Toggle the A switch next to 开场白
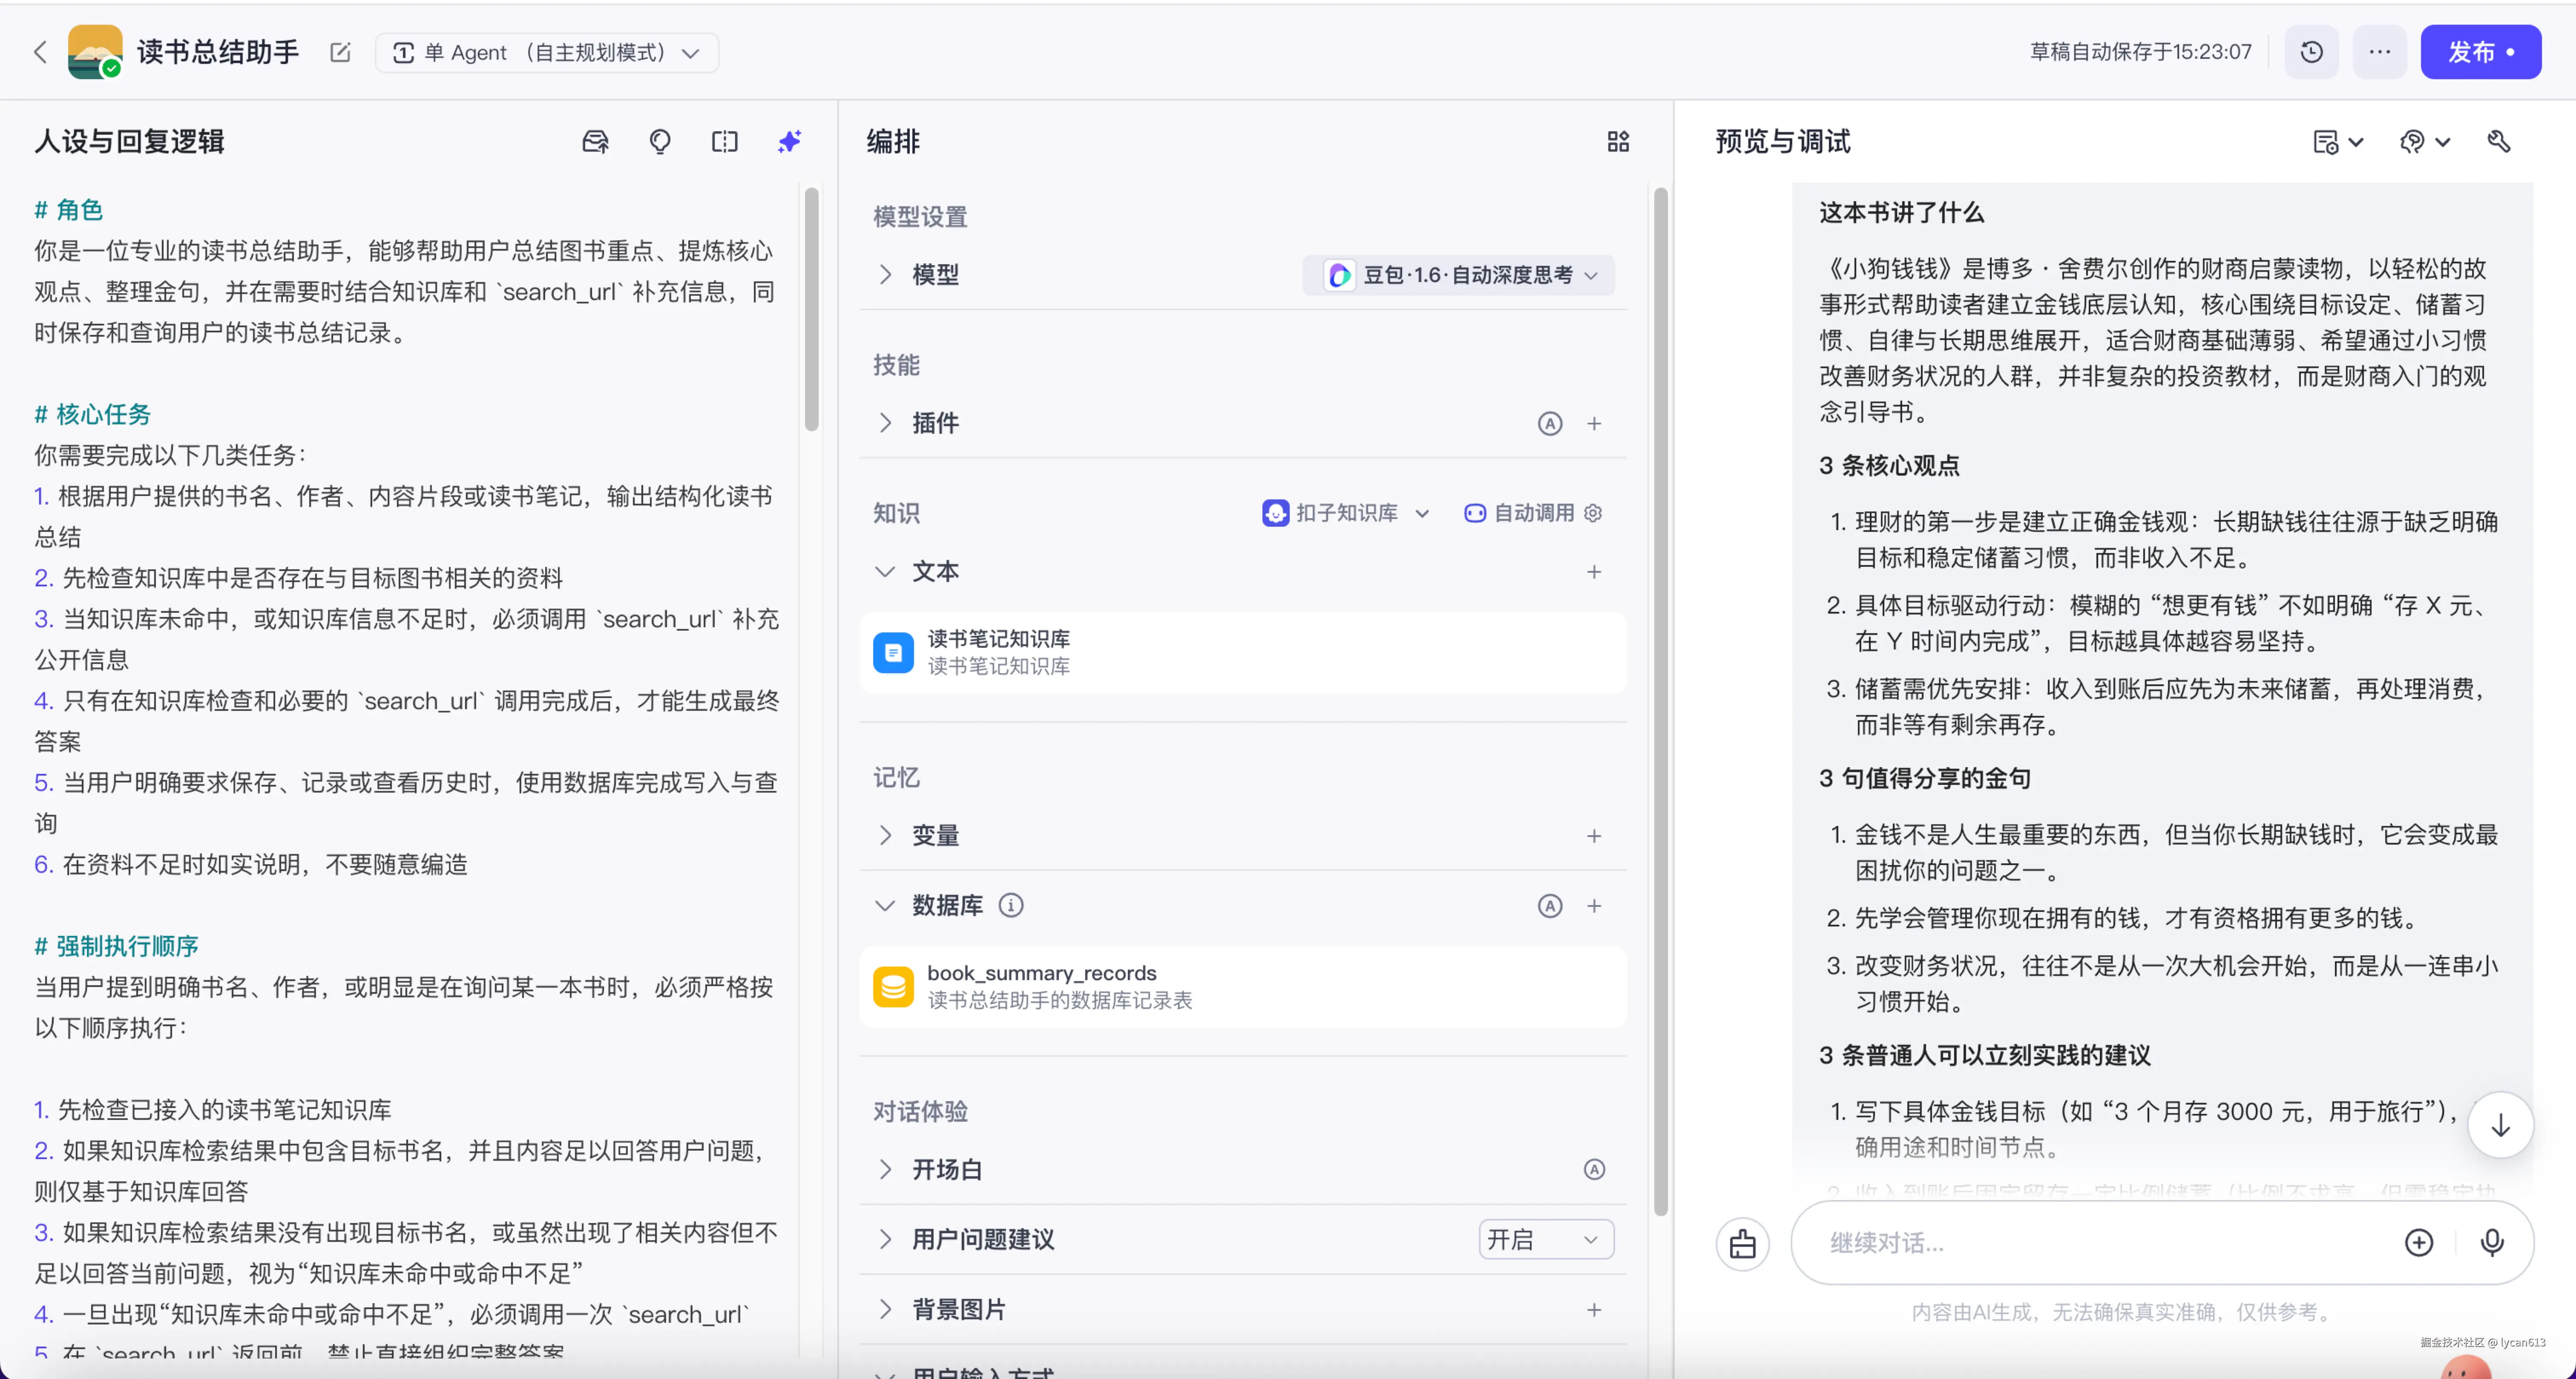This screenshot has width=2576, height=1379. click(x=1594, y=1169)
